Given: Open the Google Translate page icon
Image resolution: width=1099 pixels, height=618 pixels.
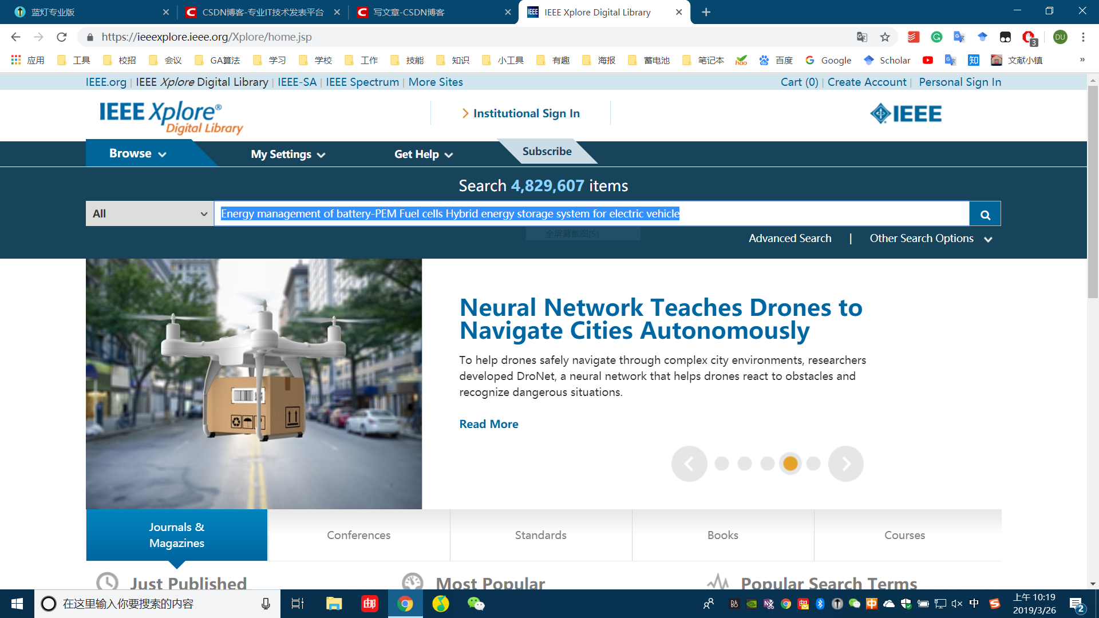Looking at the screenshot, I should (862, 37).
